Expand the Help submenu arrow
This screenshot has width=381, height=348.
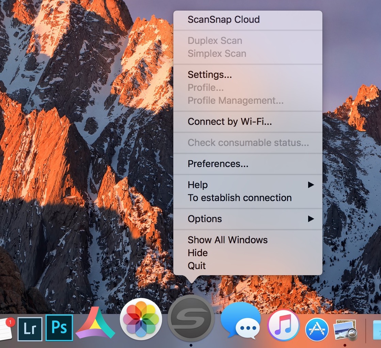pos(311,185)
